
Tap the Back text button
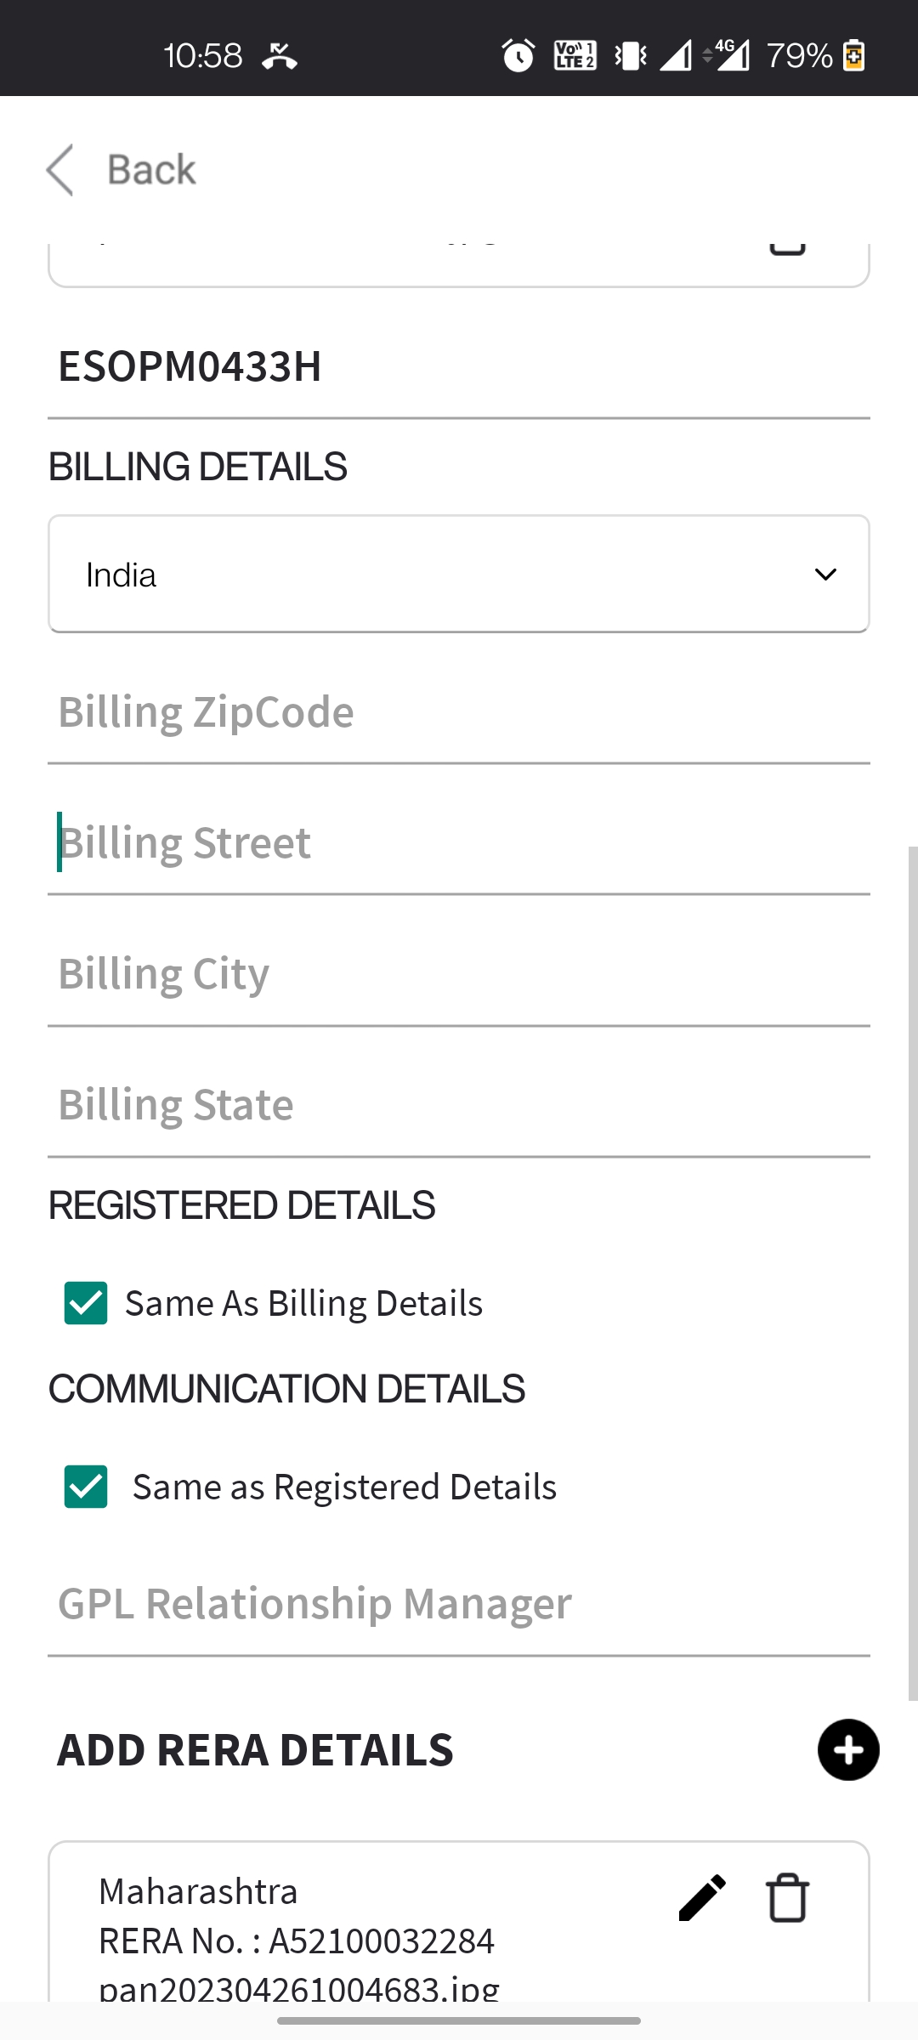tap(151, 170)
